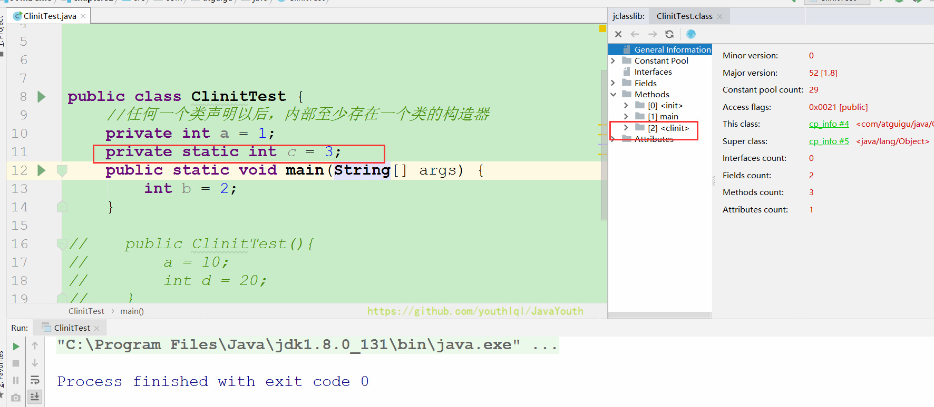Click variable c on line 11
This screenshot has width=934, height=407.
(x=292, y=152)
